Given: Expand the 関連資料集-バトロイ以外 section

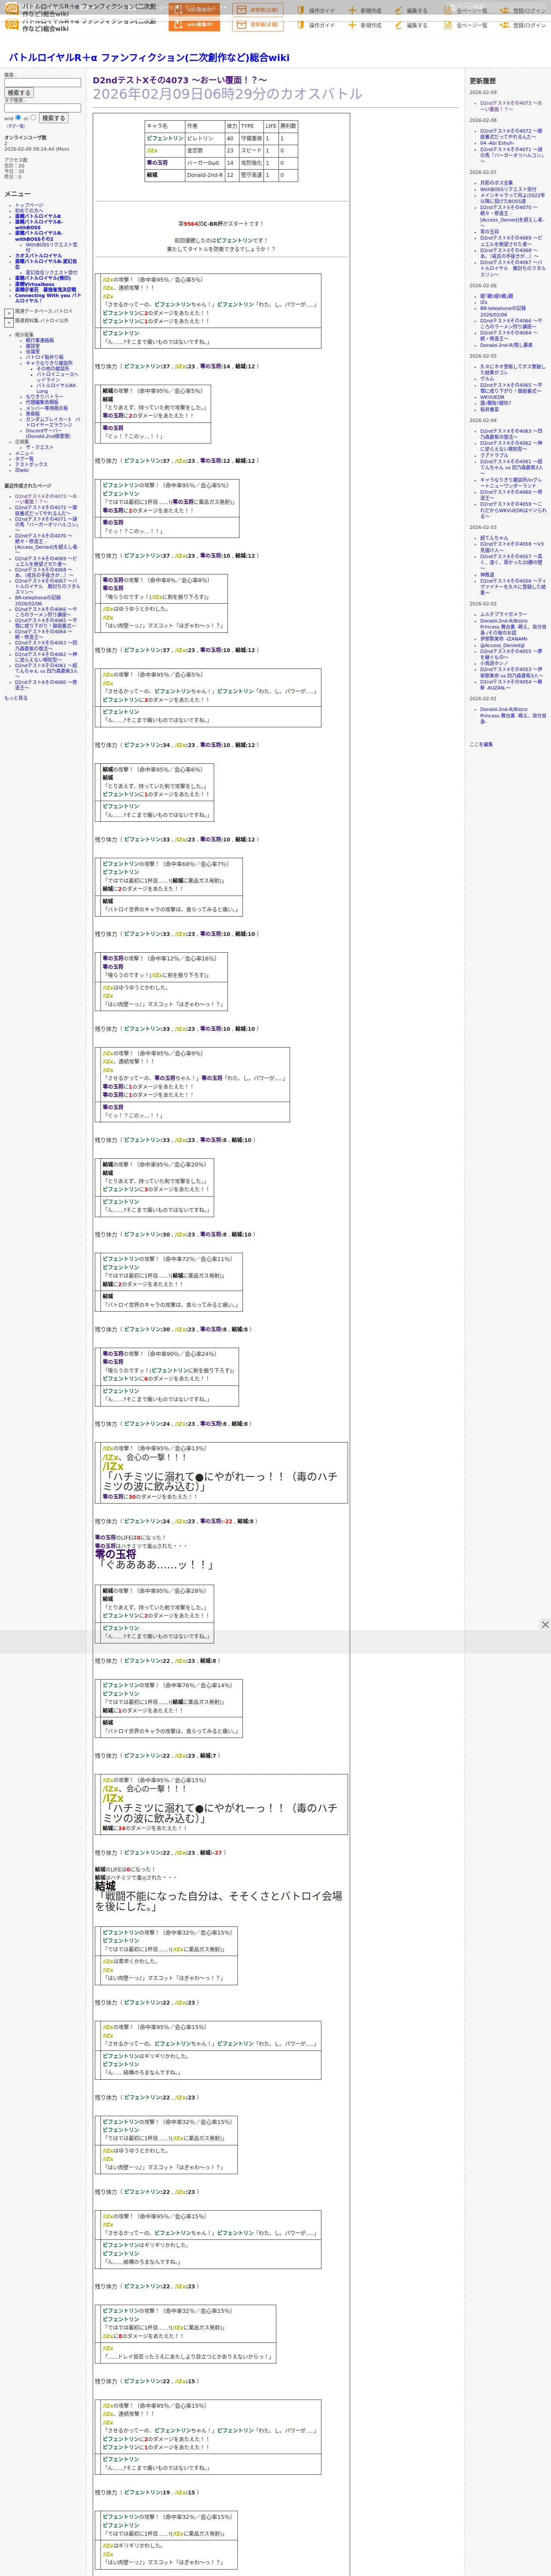Looking at the screenshot, I should (x=9, y=322).
